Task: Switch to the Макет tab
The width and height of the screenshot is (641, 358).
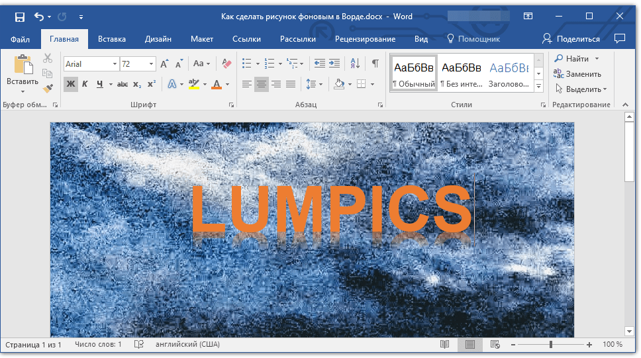Action: 202,39
